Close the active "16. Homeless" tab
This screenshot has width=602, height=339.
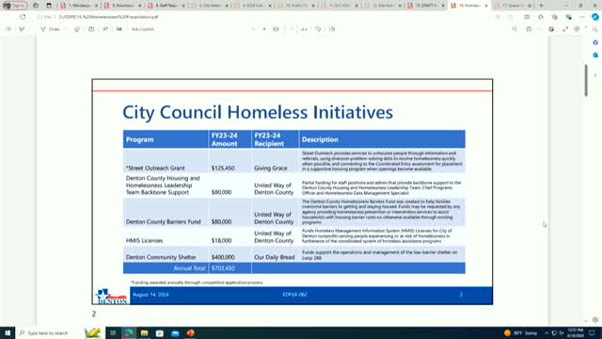[486, 6]
